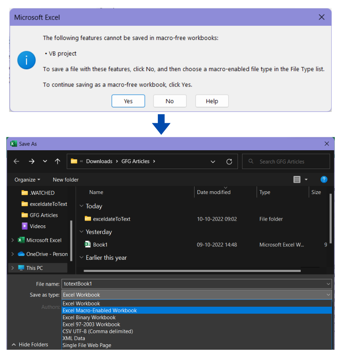
Task: Click the File name input field
Action: [194, 284]
